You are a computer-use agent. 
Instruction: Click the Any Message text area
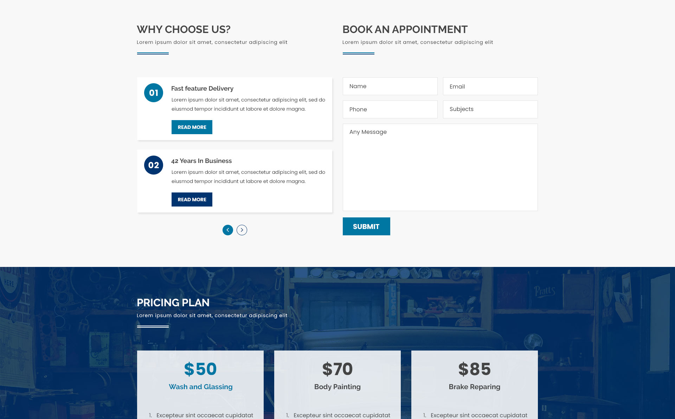pos(440,167)
